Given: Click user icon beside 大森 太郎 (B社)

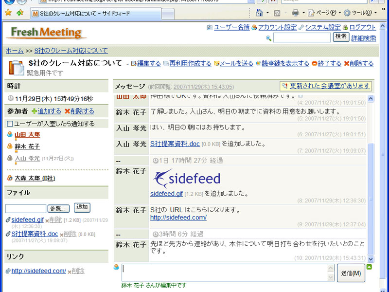Looking at the screenshot, I should click(10, 178).
